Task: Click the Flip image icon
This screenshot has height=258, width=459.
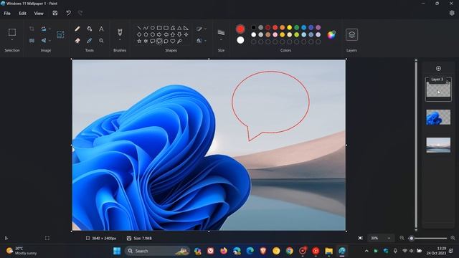Action: click(44, 41)
